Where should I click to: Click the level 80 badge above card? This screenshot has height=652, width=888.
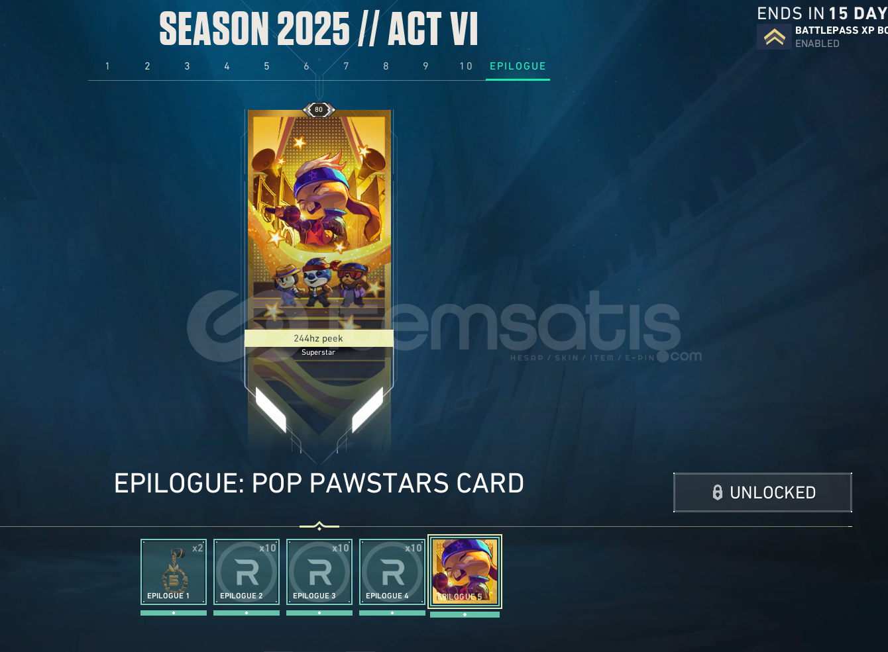pos(319,110)
